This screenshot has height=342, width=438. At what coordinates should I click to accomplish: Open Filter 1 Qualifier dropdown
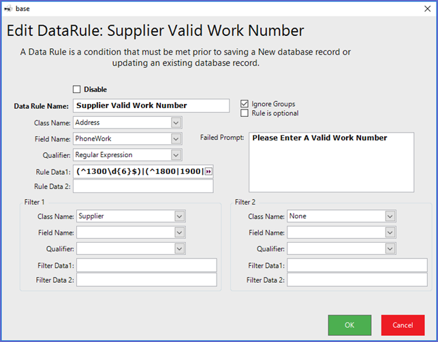coord(180,249)
